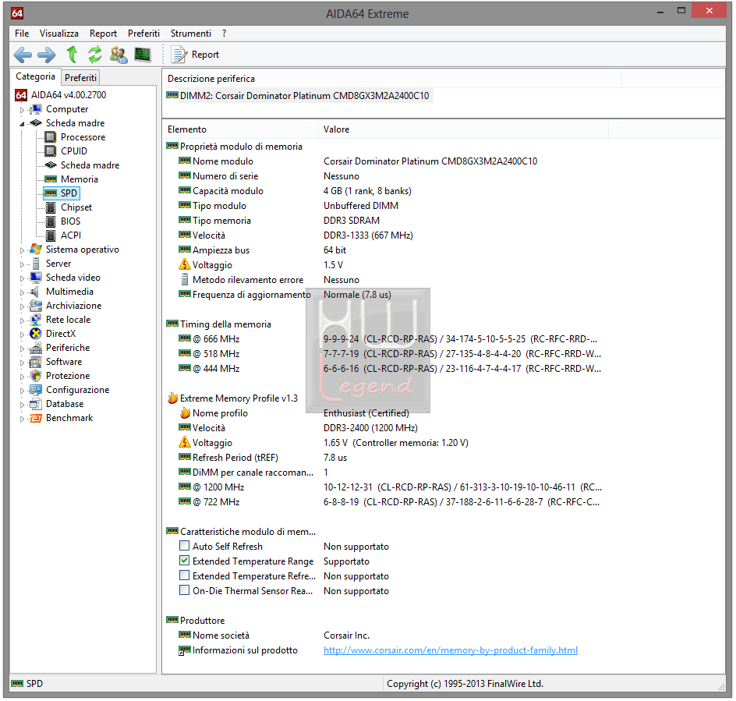Click the DirectX icon
Viewport: 736px width, 701px height.
point(36,334)
